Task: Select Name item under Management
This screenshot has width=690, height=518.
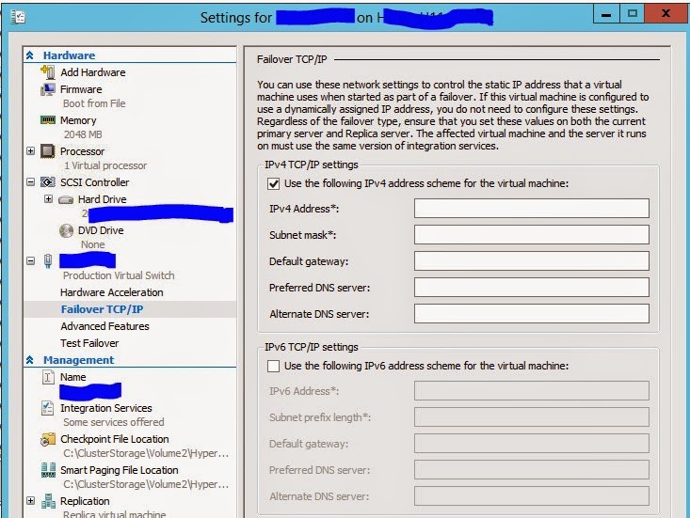Action: (x=73, y=377)
